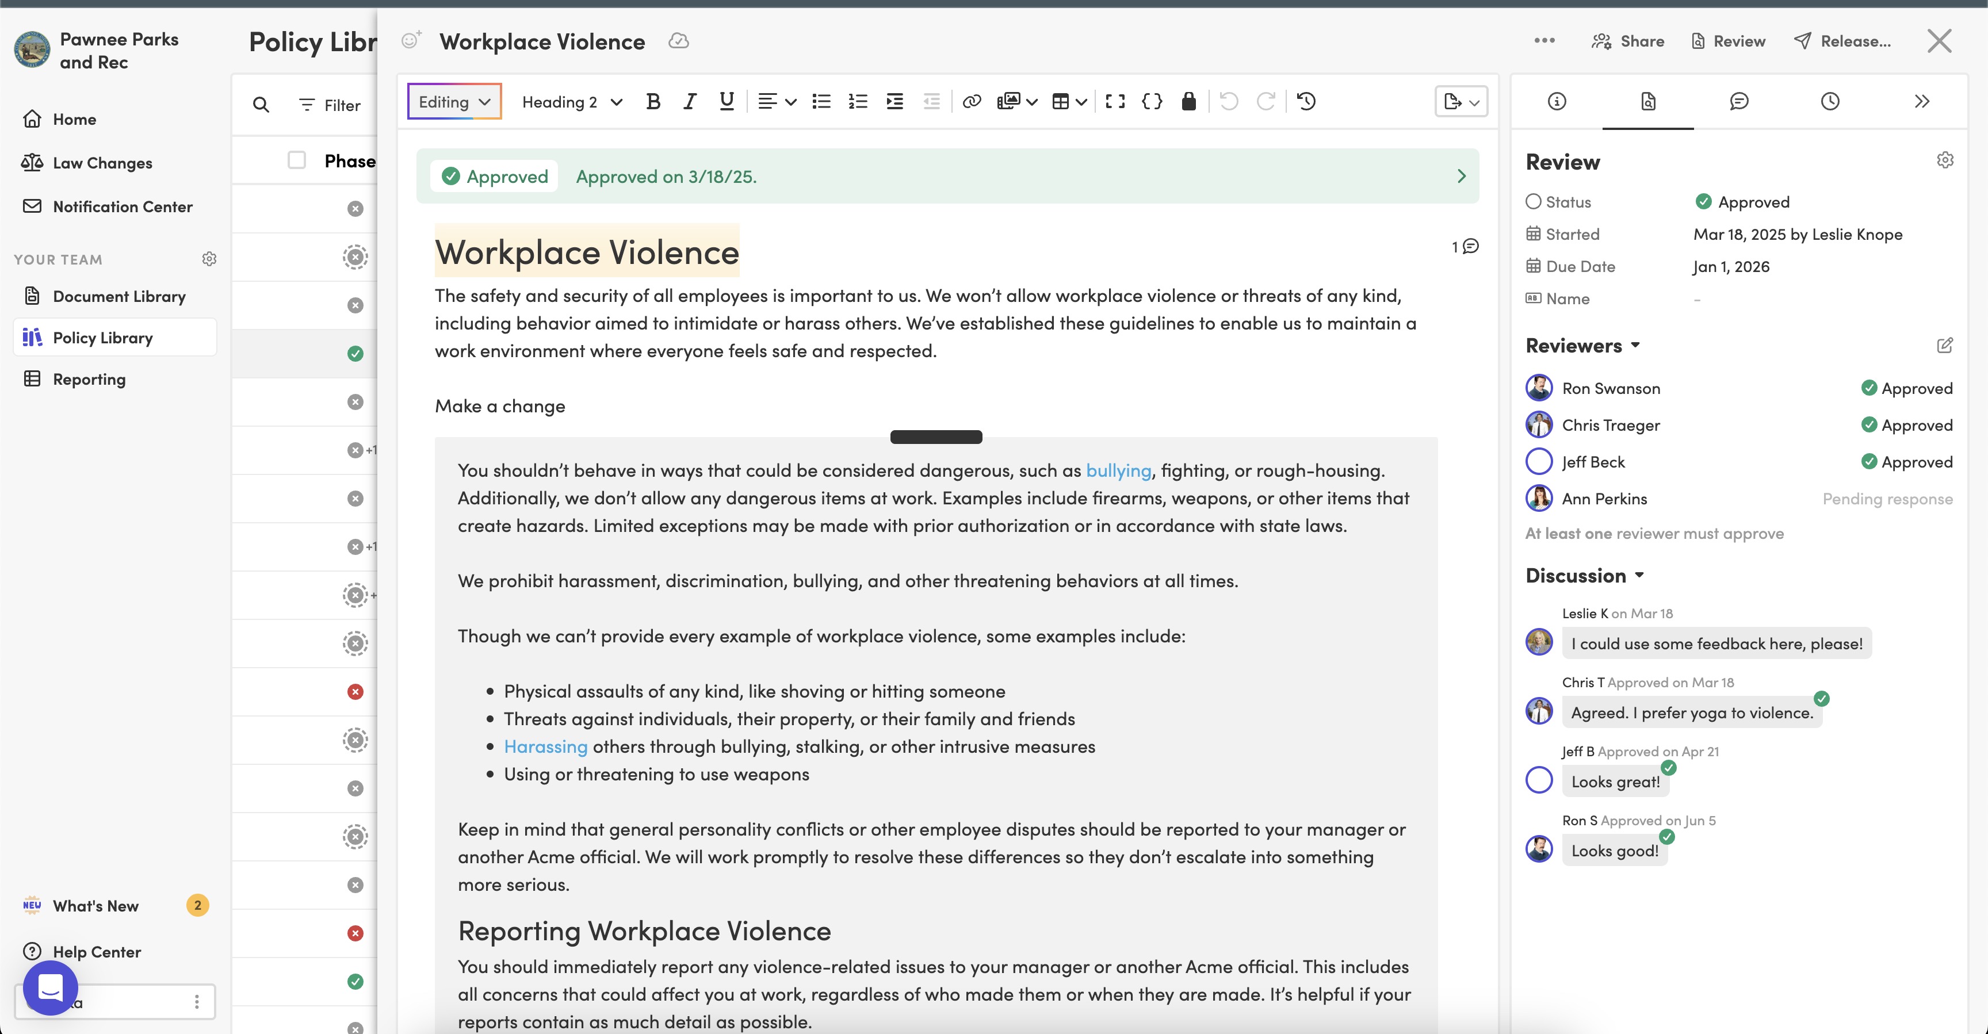Edit reviewers with the pencil icon
The image size is (1988, 1034).
1945,345
